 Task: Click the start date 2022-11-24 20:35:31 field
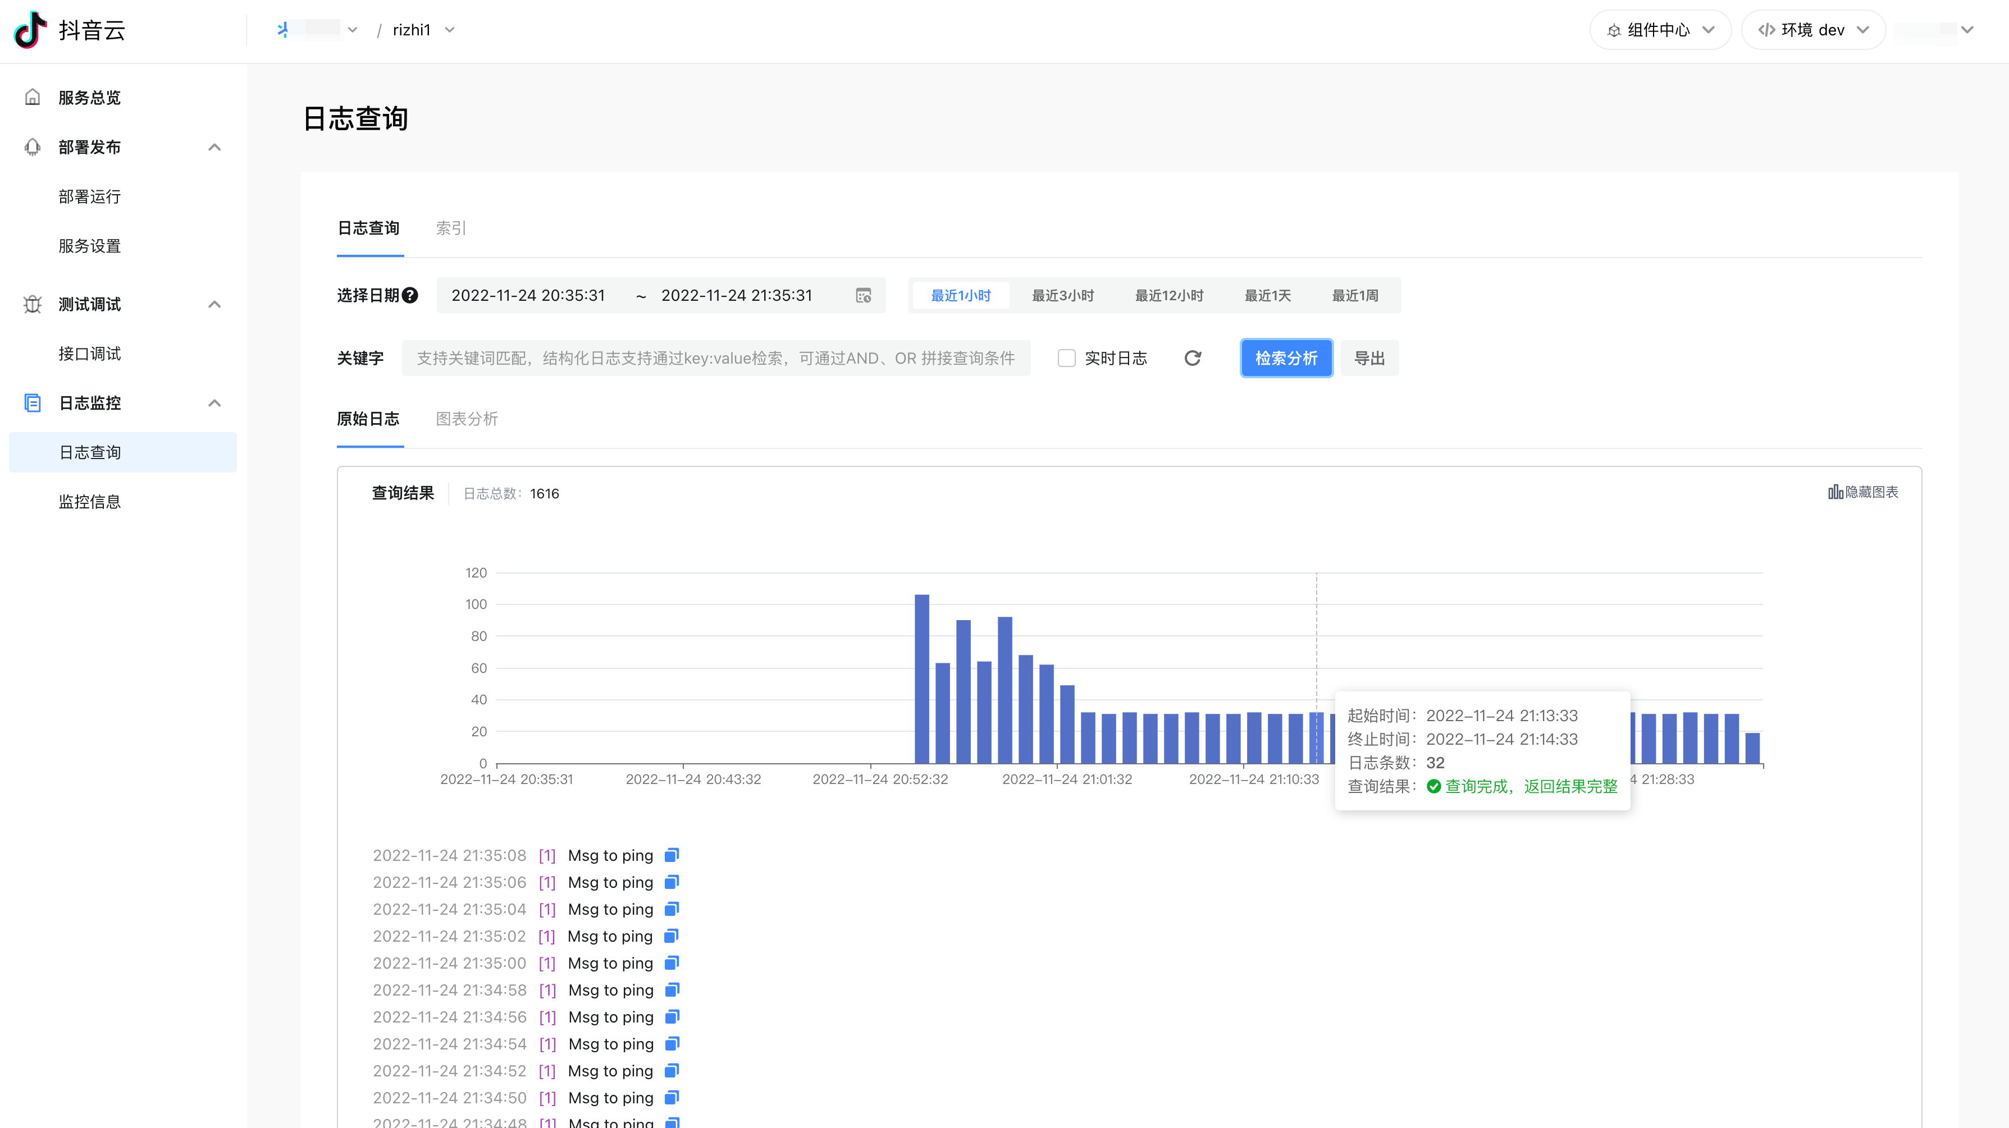(528, 295)
